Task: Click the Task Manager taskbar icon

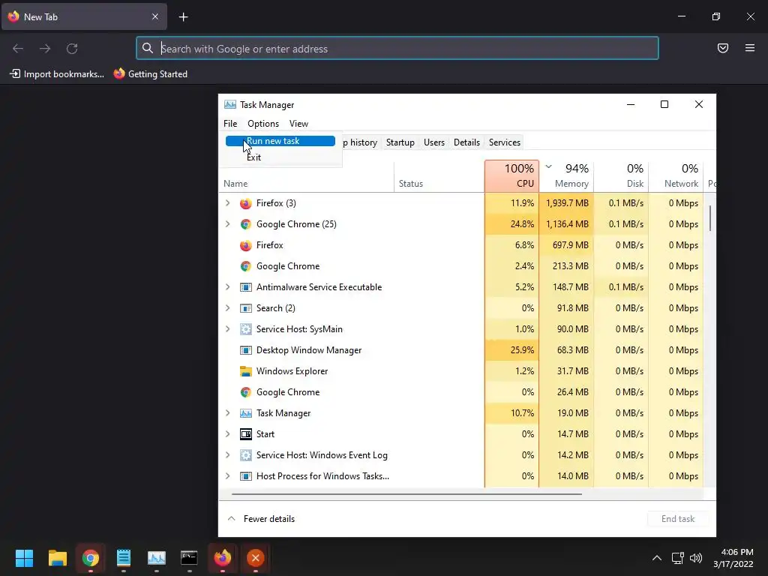Action: [x=156, y=558]
